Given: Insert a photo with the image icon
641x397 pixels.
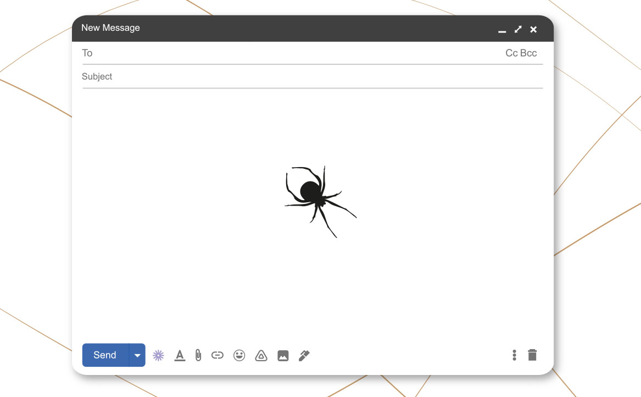Looking at the screenshot, I should tap(283, 356).
